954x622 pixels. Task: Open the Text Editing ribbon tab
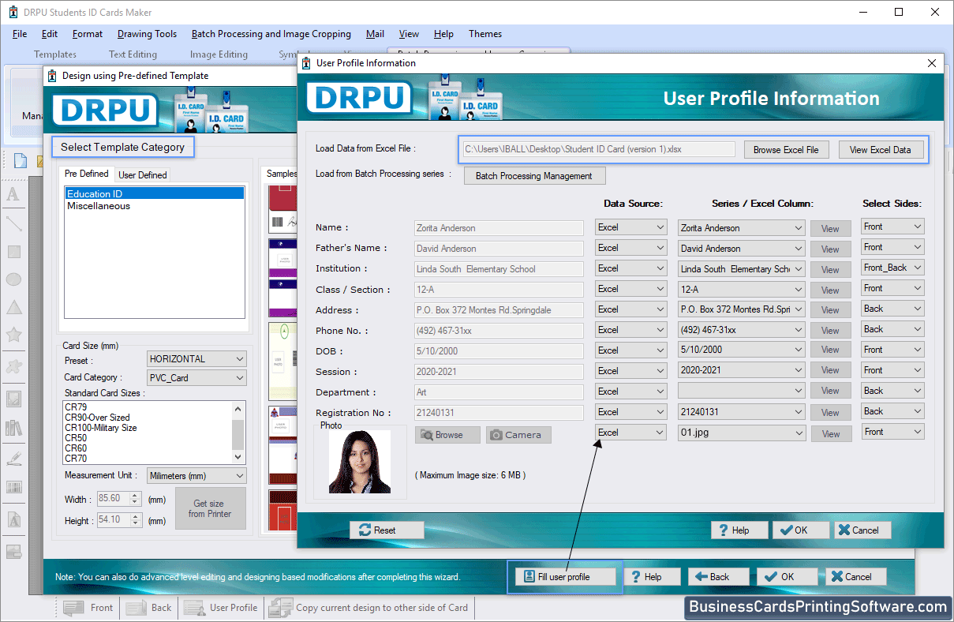pyautogui.click(x=133, y=54)
